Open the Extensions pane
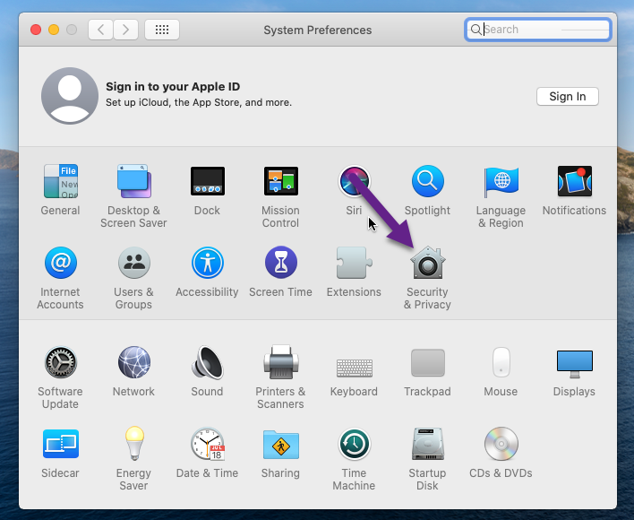The image size is (634, 520). tap(354, 263)
